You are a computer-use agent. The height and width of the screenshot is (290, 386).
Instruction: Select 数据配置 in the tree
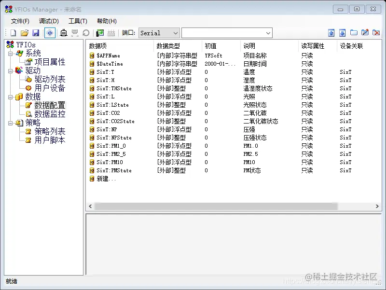click(50, 105)
